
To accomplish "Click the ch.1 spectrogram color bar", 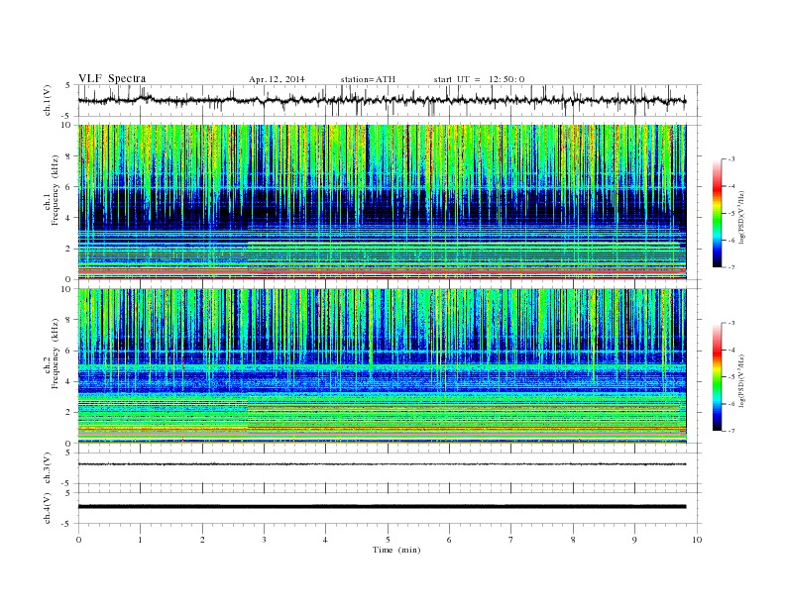I will tap(717, 213).
